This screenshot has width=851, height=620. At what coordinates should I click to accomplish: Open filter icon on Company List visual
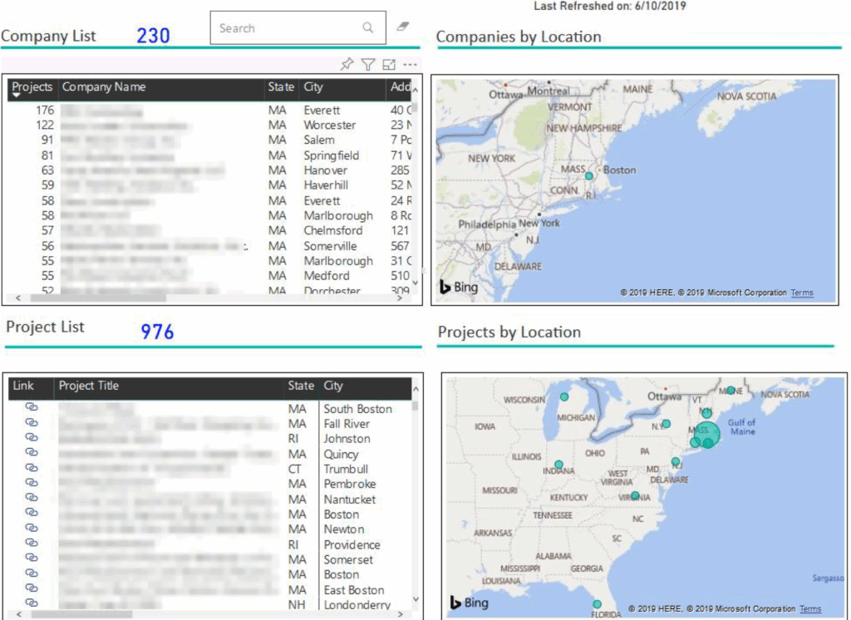pyautogui.click(x=368, y=65)
